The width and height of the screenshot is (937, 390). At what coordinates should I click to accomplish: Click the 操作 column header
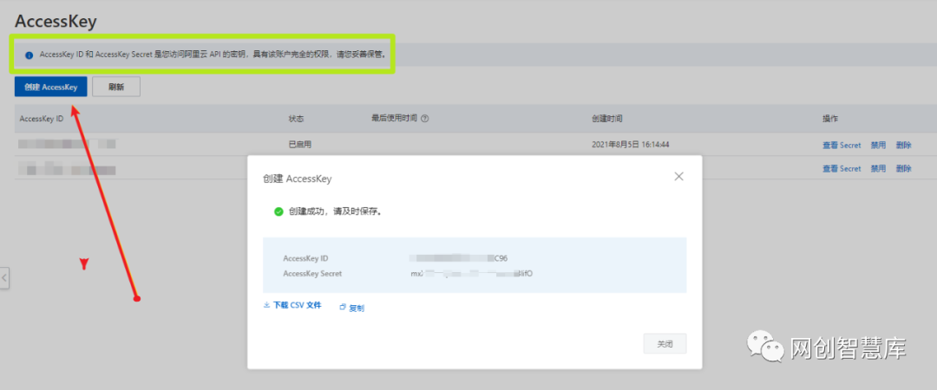tap(830, 119)
